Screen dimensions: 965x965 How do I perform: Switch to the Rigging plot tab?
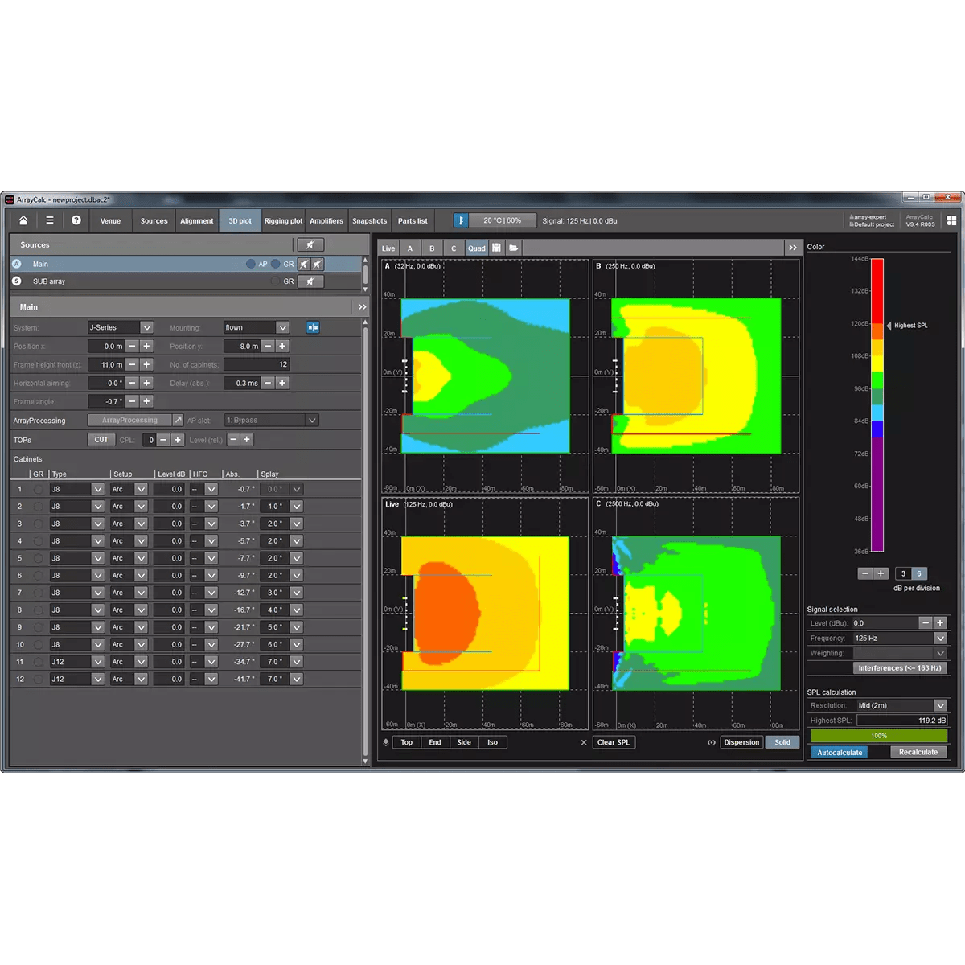[x=283, y=220]
